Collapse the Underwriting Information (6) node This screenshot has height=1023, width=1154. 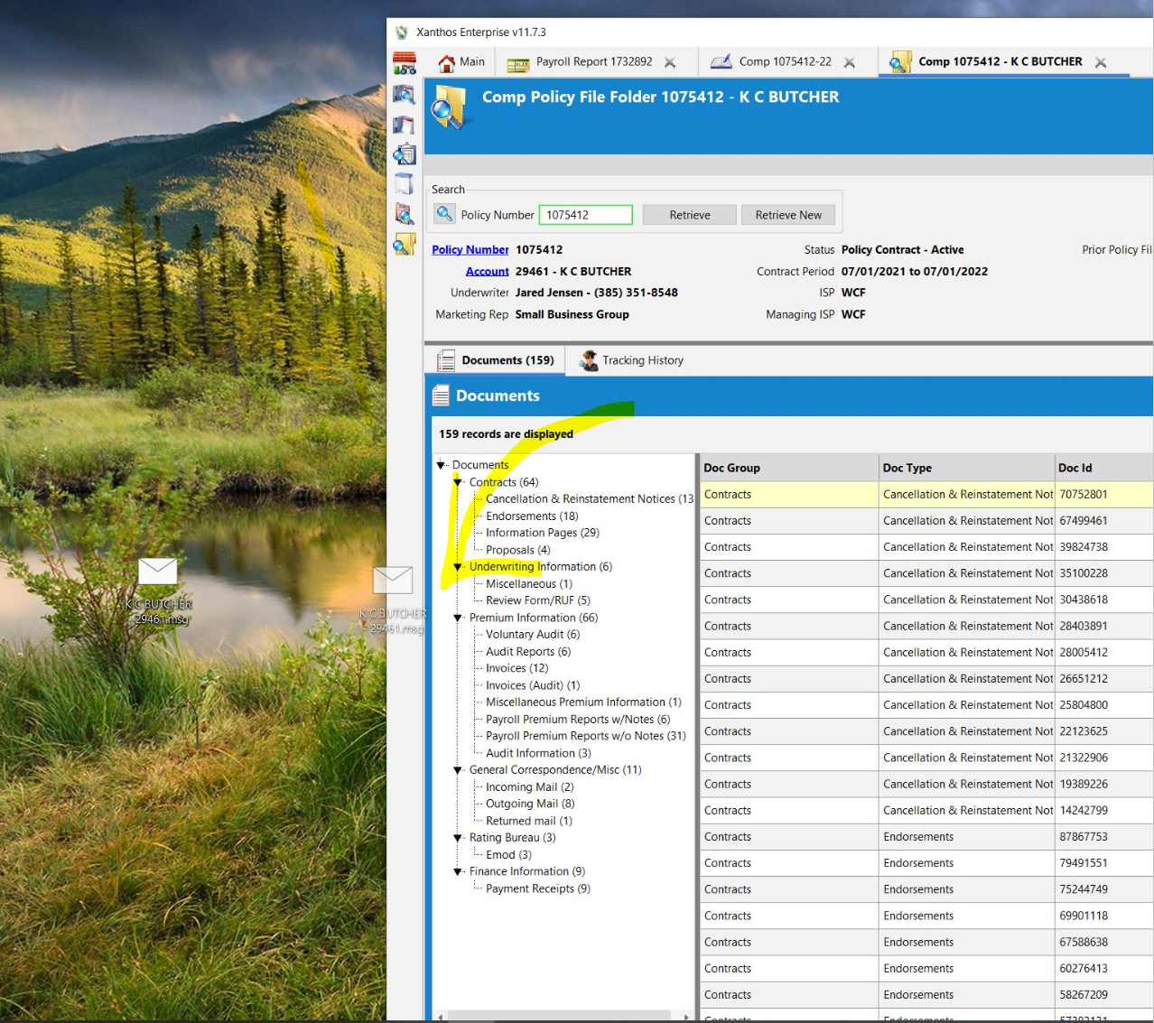point(458,567)
